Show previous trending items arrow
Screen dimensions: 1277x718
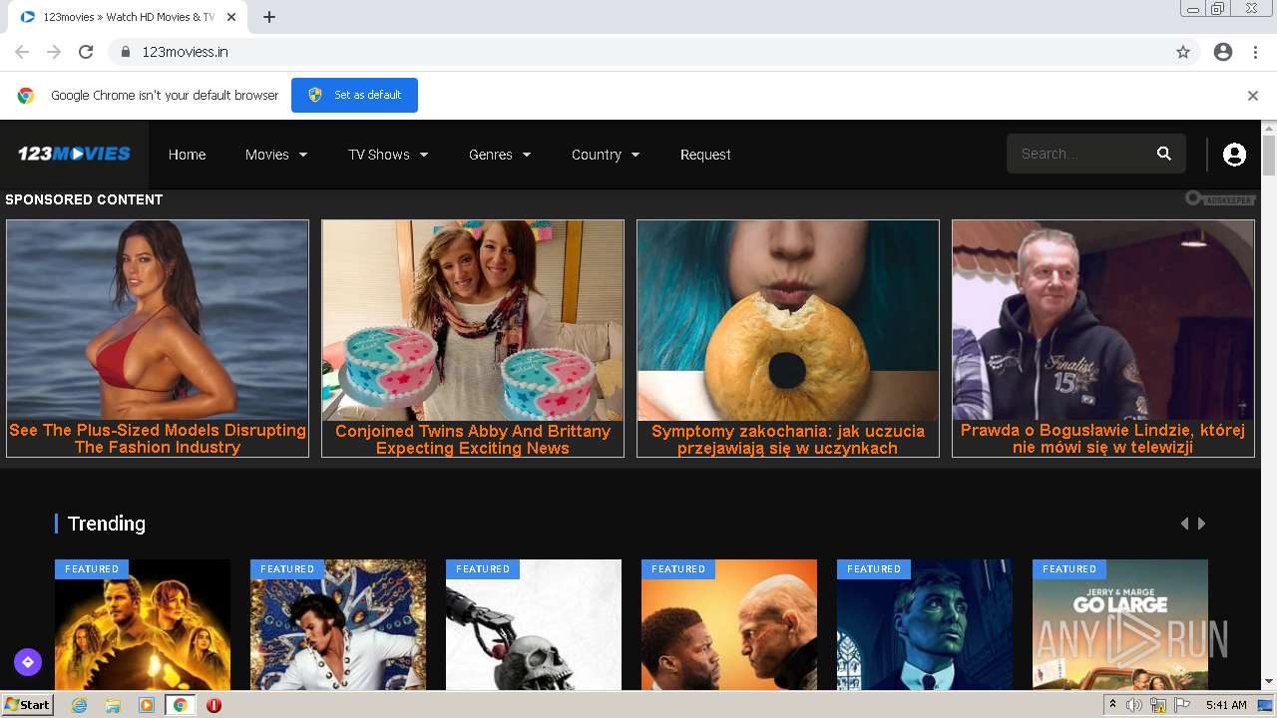1184,524
